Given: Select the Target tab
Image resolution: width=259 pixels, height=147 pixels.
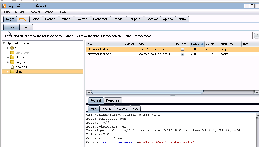Looking at the screenshot, I should (x=10, y=19).
